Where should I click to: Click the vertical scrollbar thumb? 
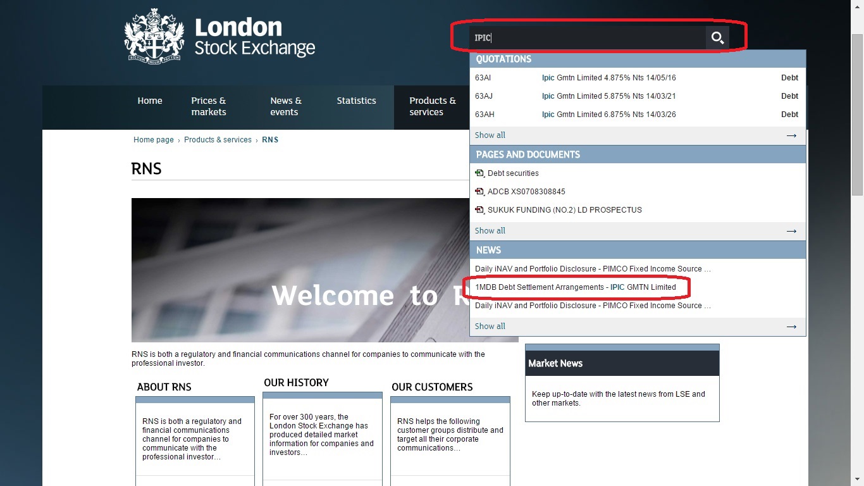click(x=858, y=114)
